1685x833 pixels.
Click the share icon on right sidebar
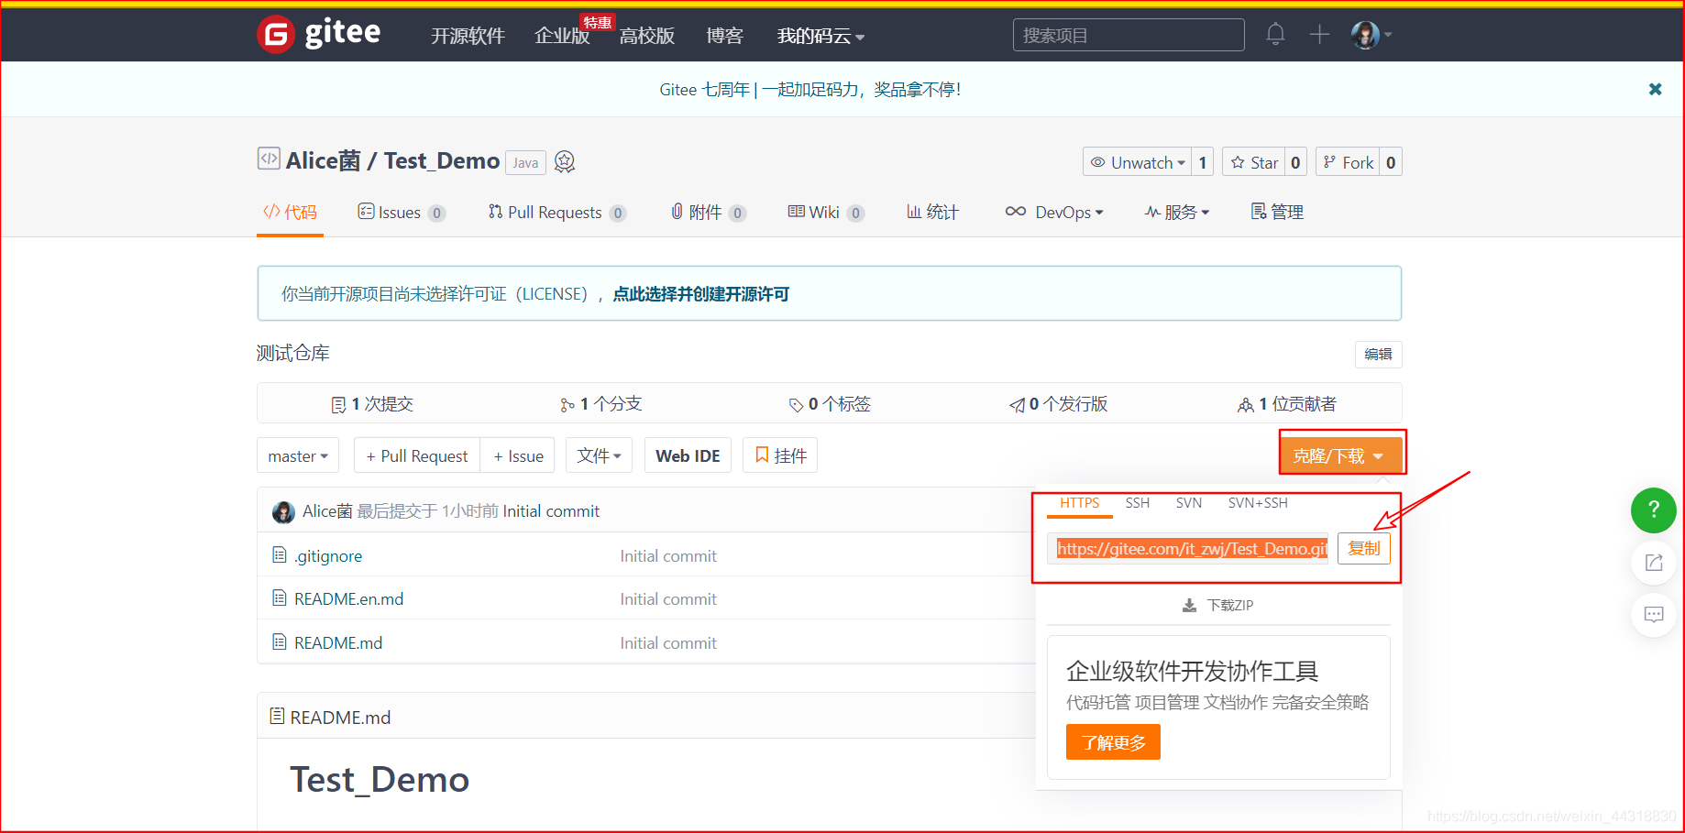point(1653,563)
